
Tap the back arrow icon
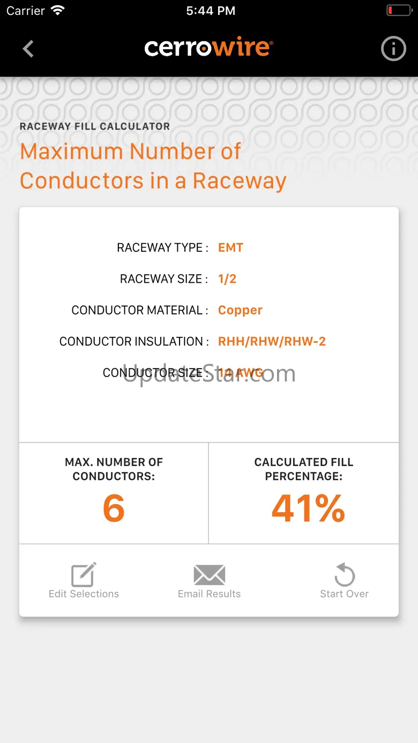pyautogui.click(x=28, y=49)
